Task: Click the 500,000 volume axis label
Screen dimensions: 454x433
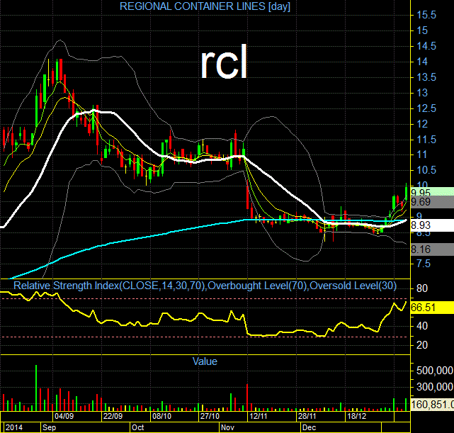Action: point(435,371)
